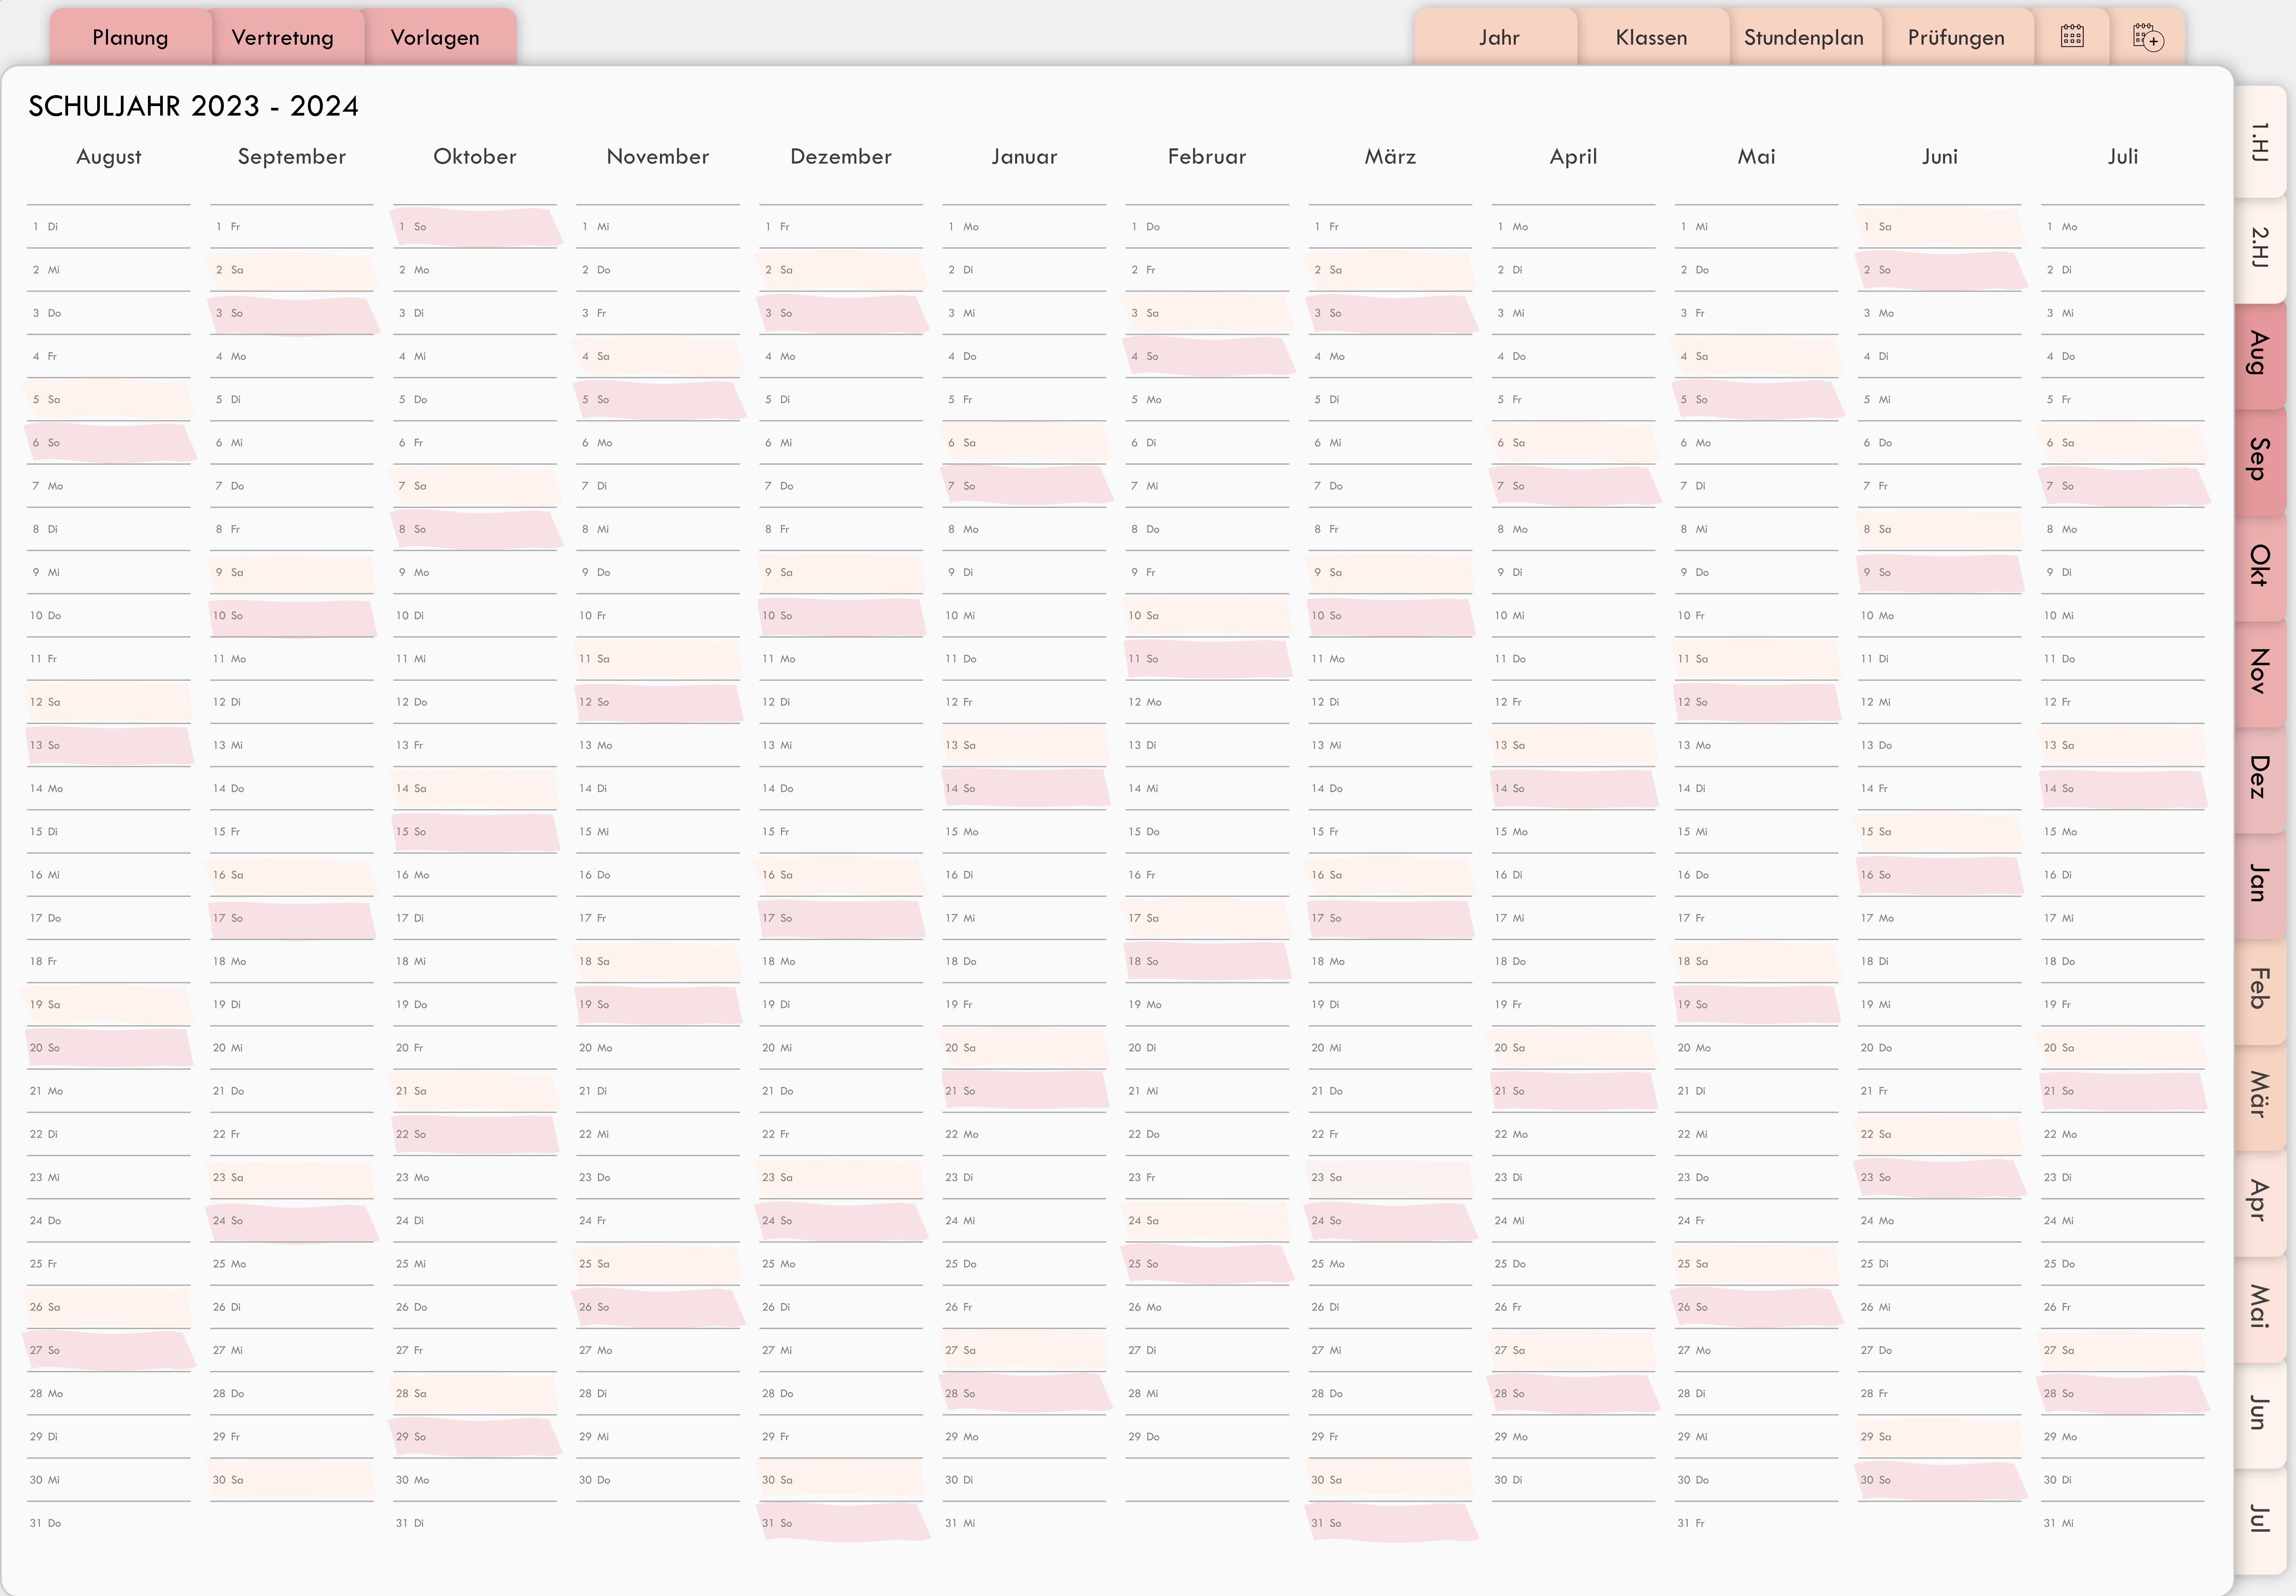Select November row '30 Do'

tap(658, 1480)
